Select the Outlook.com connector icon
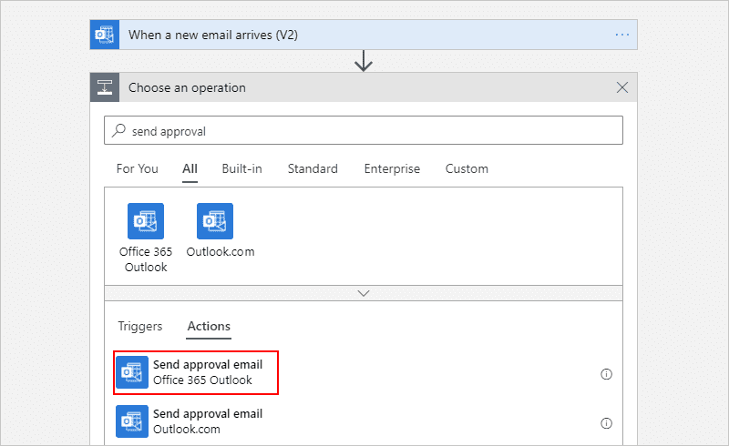729x446 pixels. (x=215, y=221)
